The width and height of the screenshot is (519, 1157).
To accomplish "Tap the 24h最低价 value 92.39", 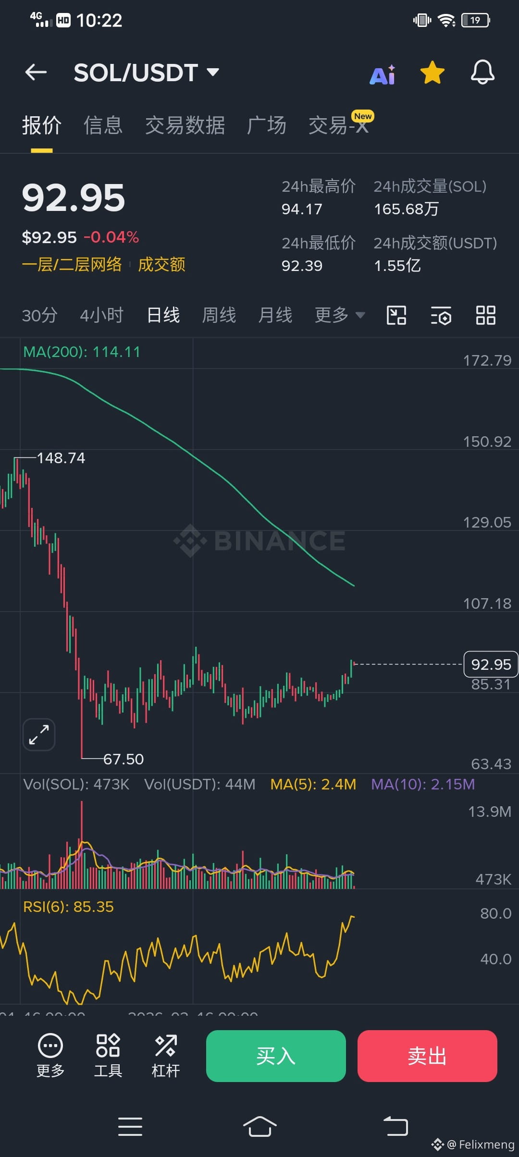I will tap(302, 266).
